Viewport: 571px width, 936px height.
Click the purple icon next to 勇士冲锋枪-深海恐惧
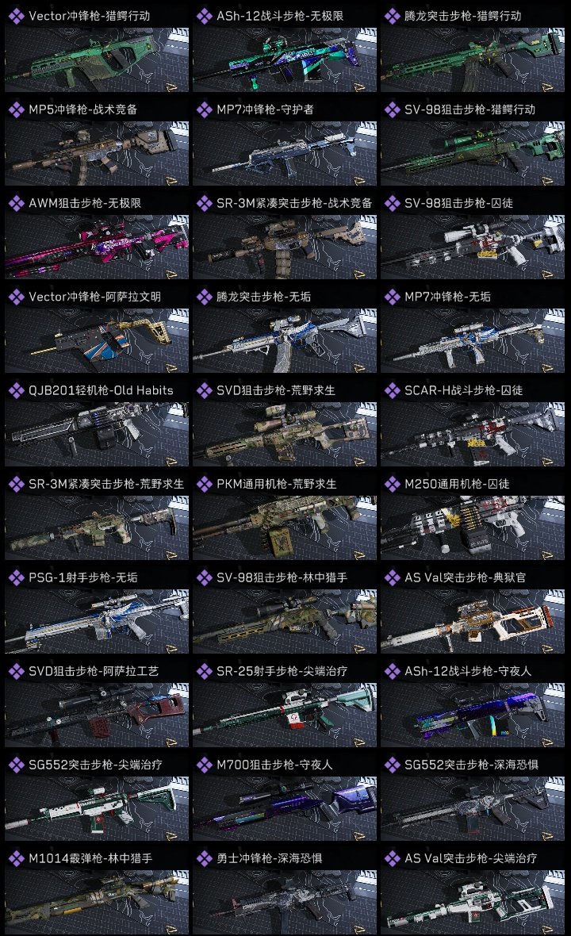point(204,858)
